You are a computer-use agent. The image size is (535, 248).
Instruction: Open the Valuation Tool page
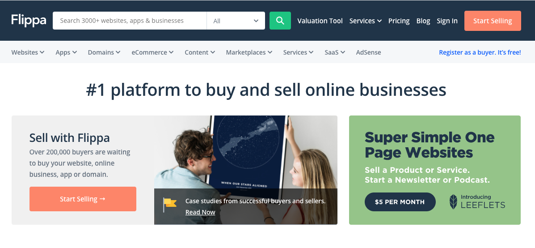tap(320, 21)
